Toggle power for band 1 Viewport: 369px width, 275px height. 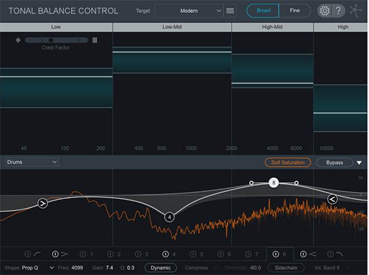tap(83, 254)
